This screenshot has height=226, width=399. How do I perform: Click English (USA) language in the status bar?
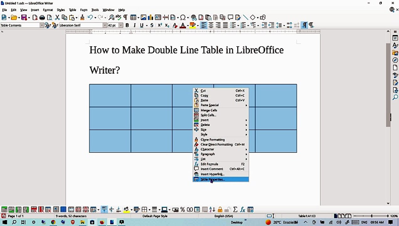pyautogui.click(x=224, y=216)
